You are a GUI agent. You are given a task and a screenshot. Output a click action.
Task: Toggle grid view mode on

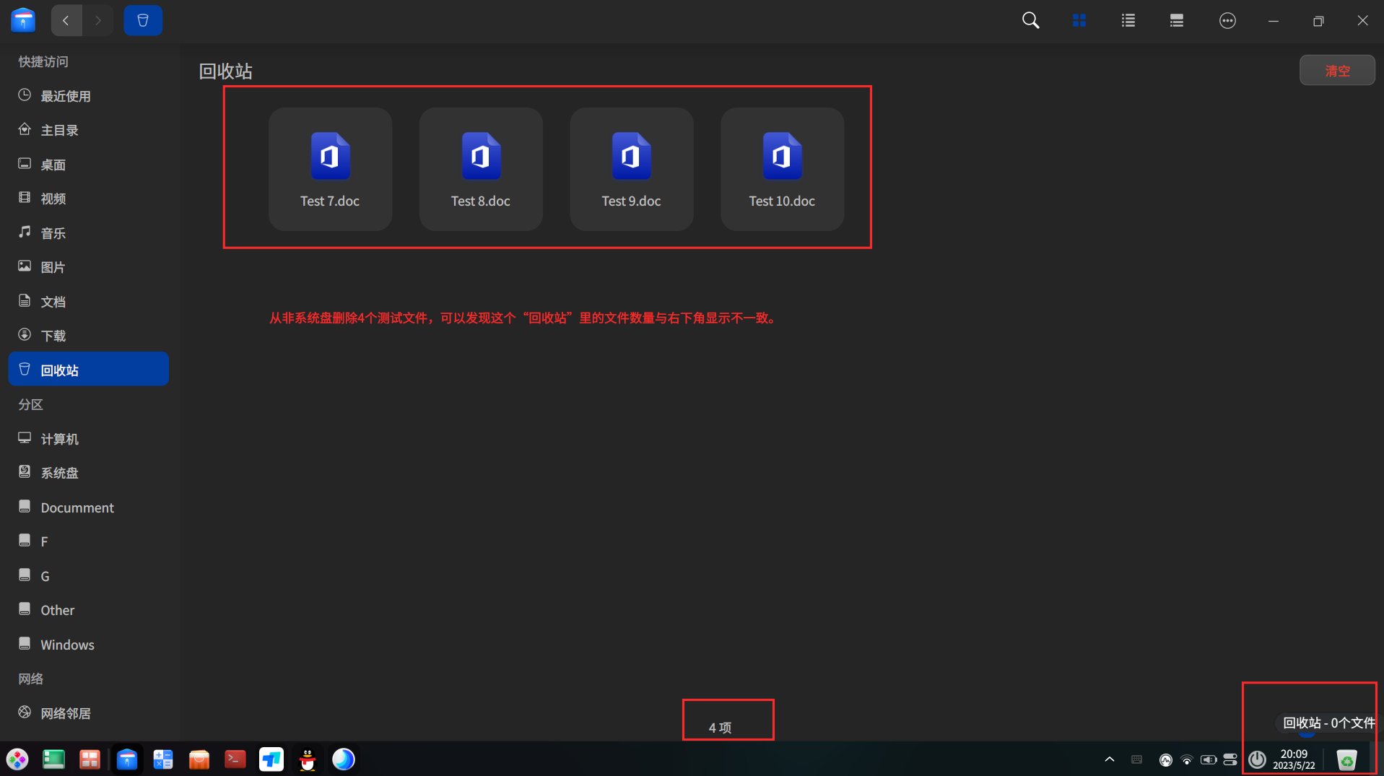(x=1079, y=20)
